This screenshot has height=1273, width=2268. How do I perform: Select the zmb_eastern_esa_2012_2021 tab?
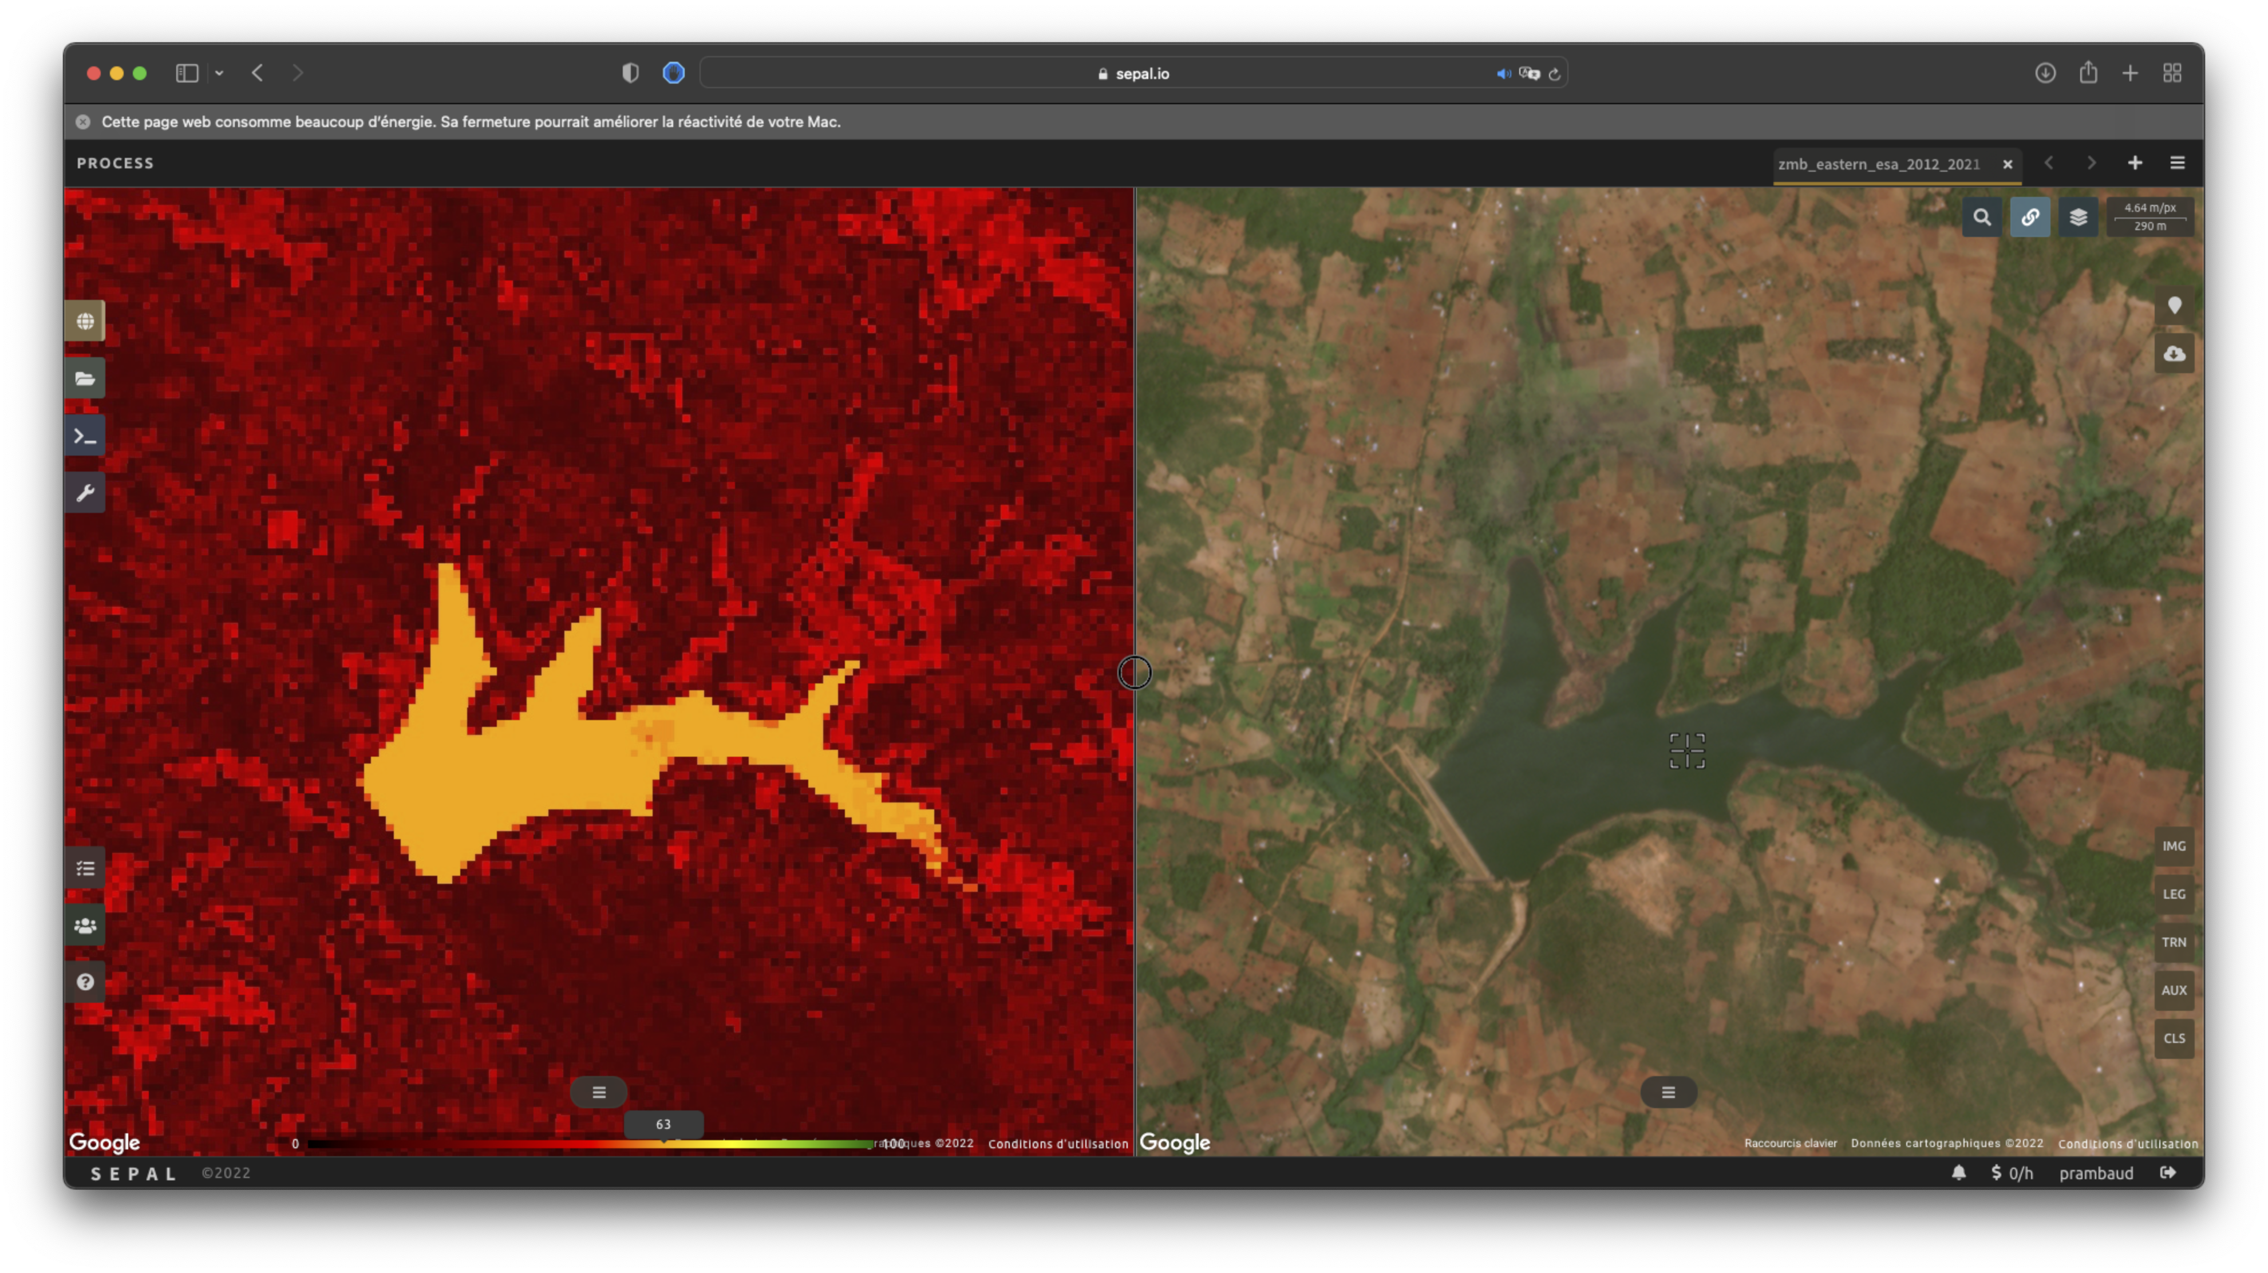pos(1879,164)
